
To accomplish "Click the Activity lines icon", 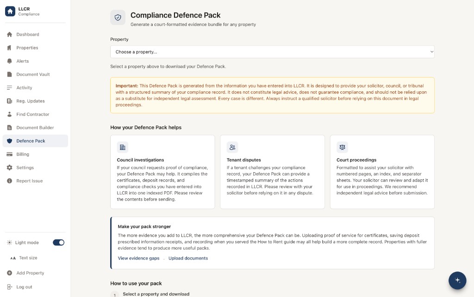I will [x=9, y=88].
